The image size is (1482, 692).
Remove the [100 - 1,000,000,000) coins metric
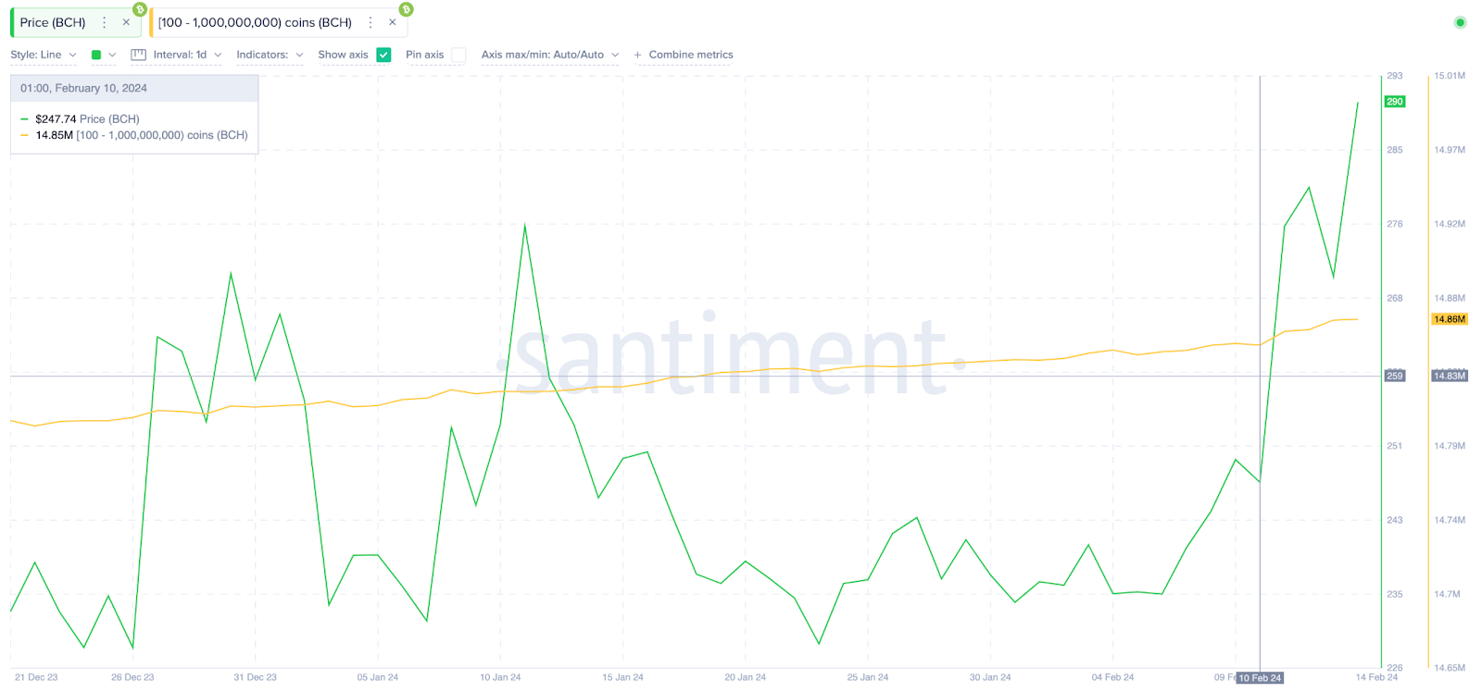point(392,22)
